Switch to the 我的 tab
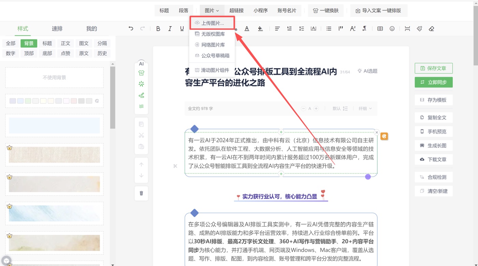This screenshot has height=266, width=478. pyautogui.click(x=92, y=29)
